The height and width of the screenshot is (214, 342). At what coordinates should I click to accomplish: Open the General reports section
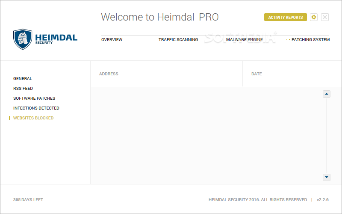pos(23,79)
